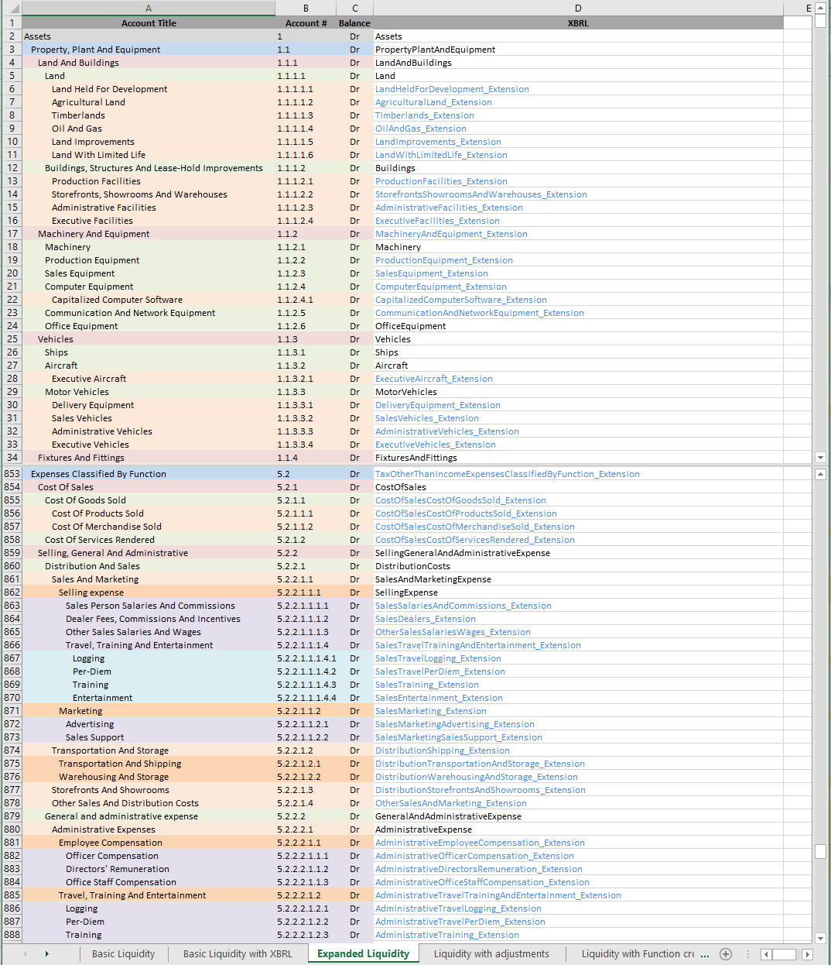Screen dimensions: 831x965
Task: Click the lower pane's vertical scrollbar thumb
Action: [821, 852]
